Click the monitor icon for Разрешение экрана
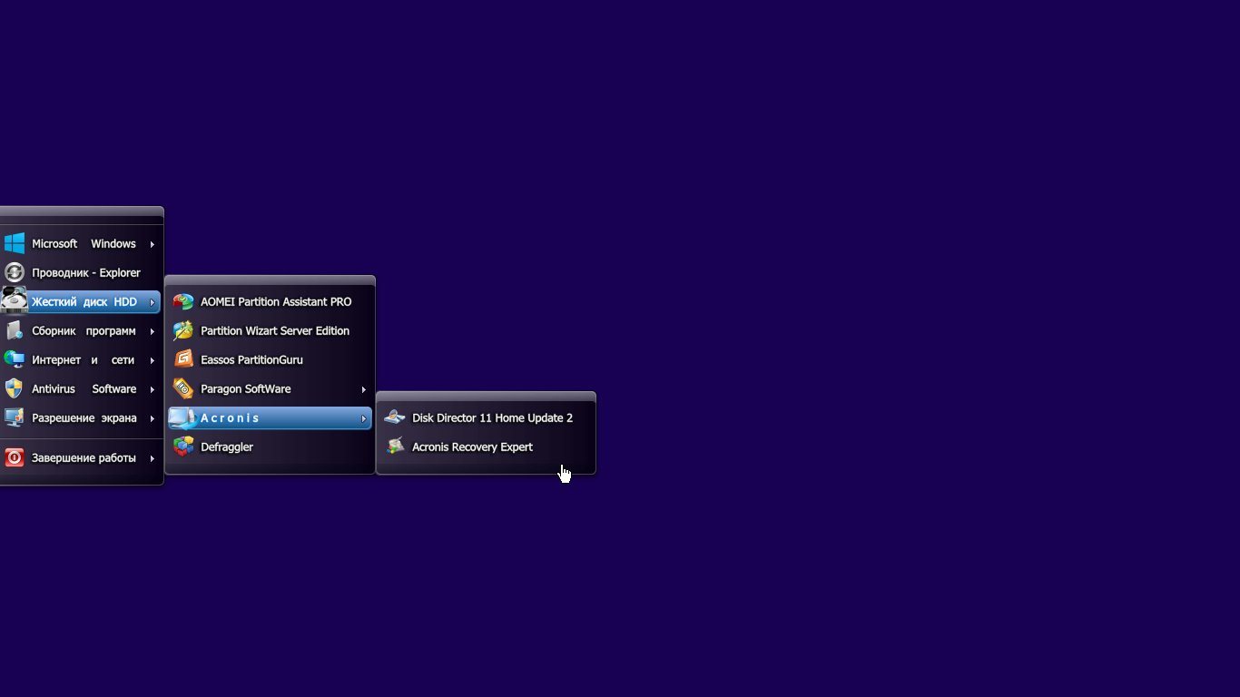 click(x=14, y=417)
